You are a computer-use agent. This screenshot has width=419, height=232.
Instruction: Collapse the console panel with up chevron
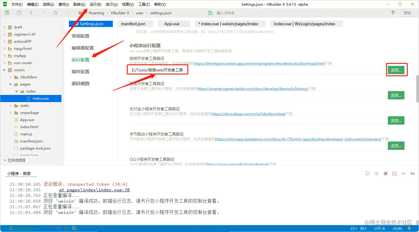(x=404, y=174)
